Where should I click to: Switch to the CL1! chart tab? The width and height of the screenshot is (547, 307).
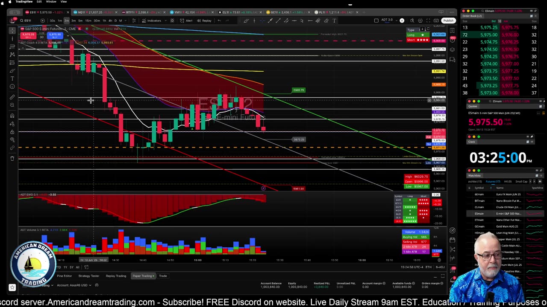click(x=240, y=12)
